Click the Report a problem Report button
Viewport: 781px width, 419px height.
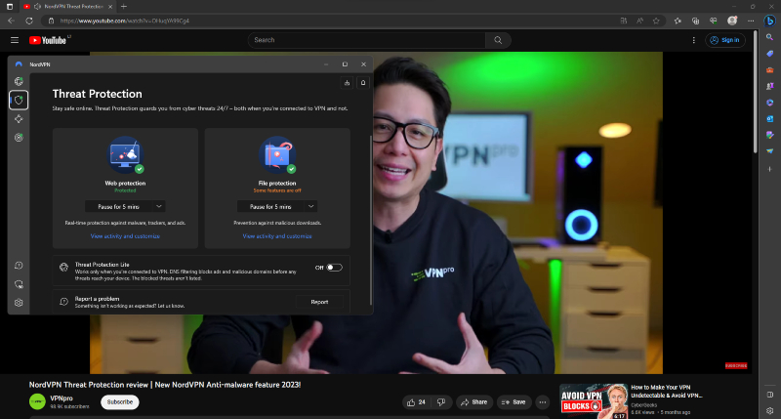click(x=319, y=302)
